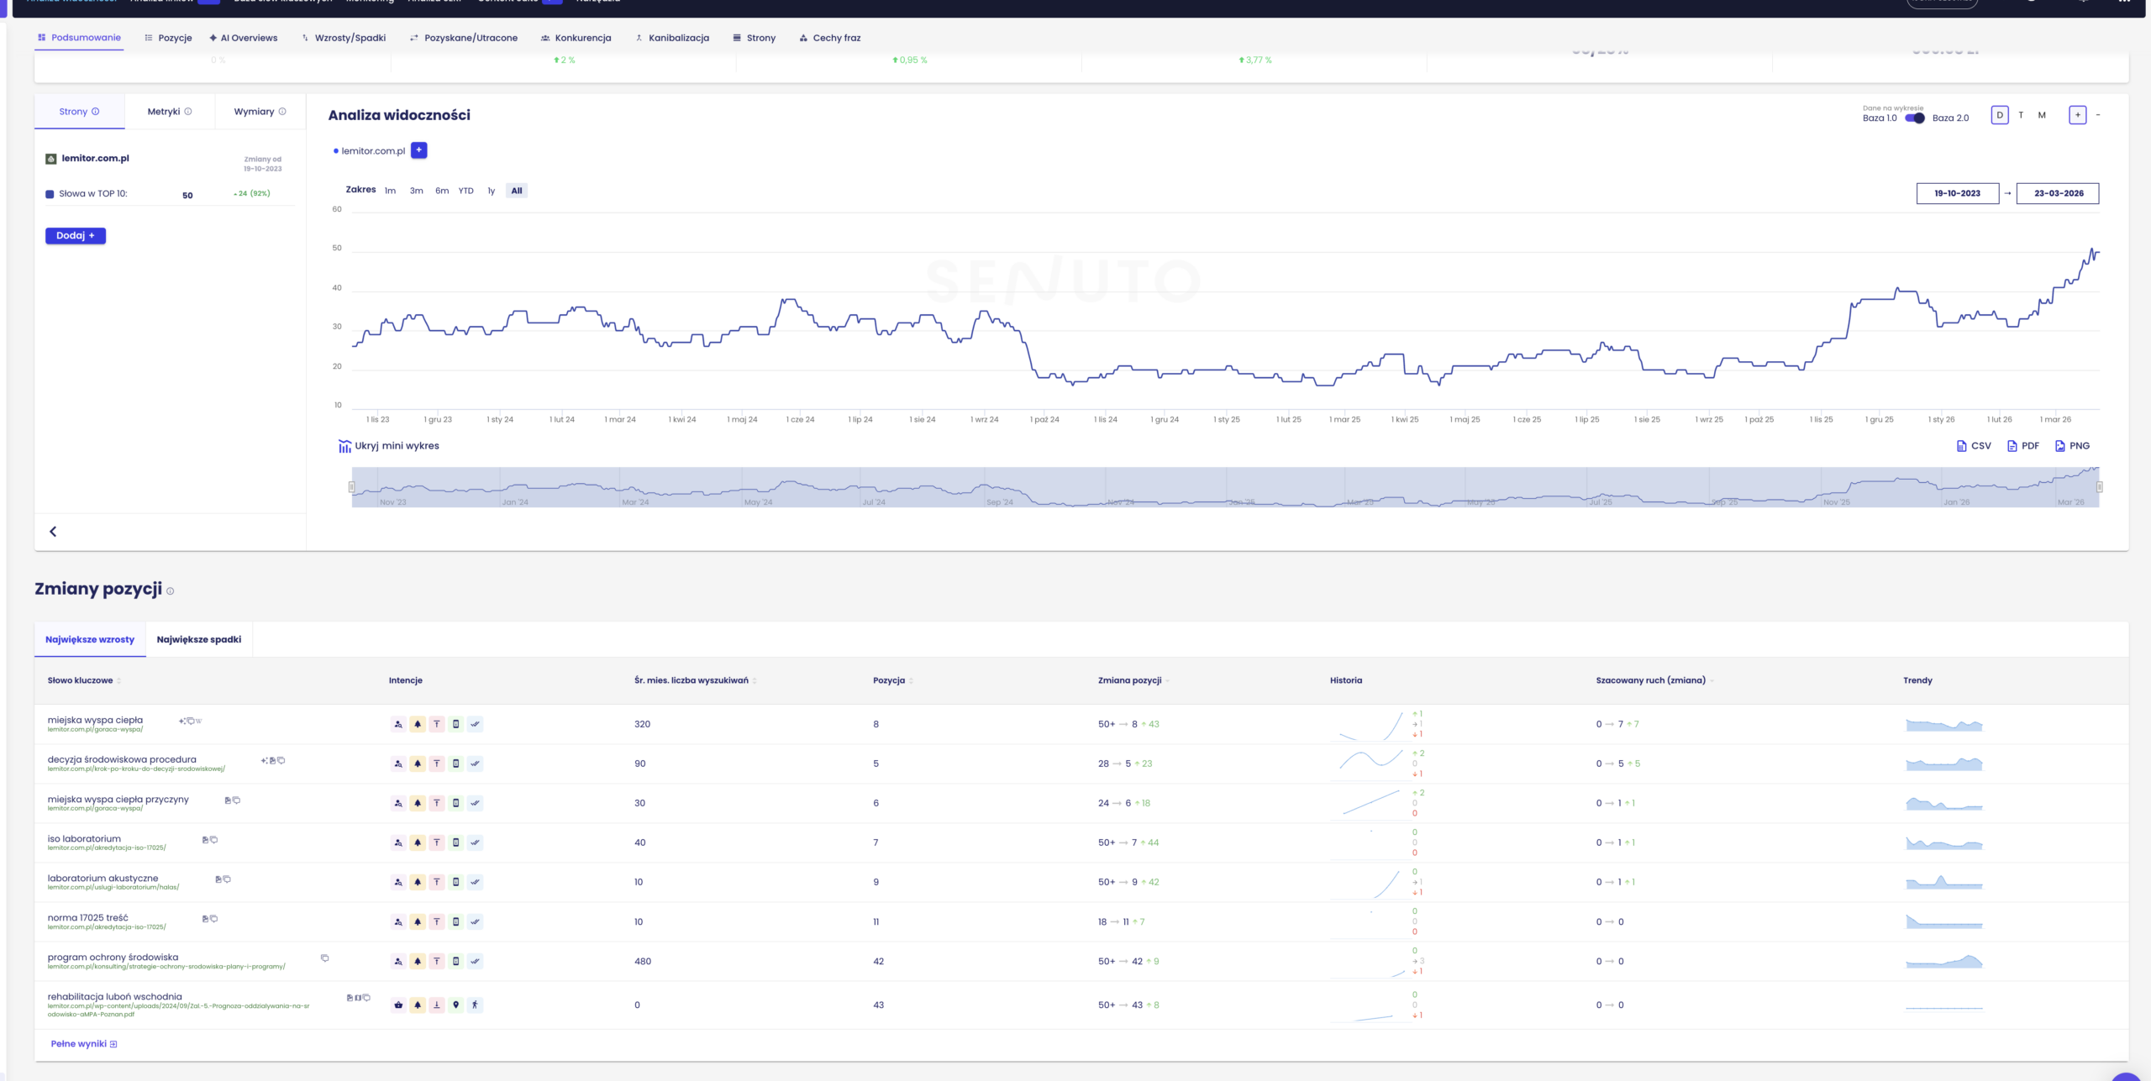Open the Strony top navigation tab

(x=754, y=38)
